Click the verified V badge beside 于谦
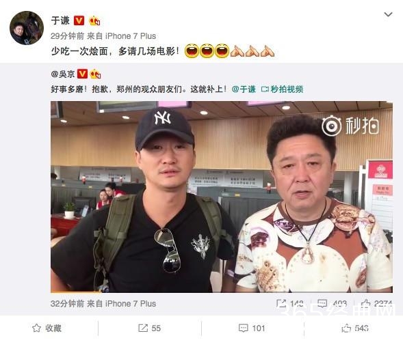The height and width of the screenshot is (340, 403). [79, 20]
